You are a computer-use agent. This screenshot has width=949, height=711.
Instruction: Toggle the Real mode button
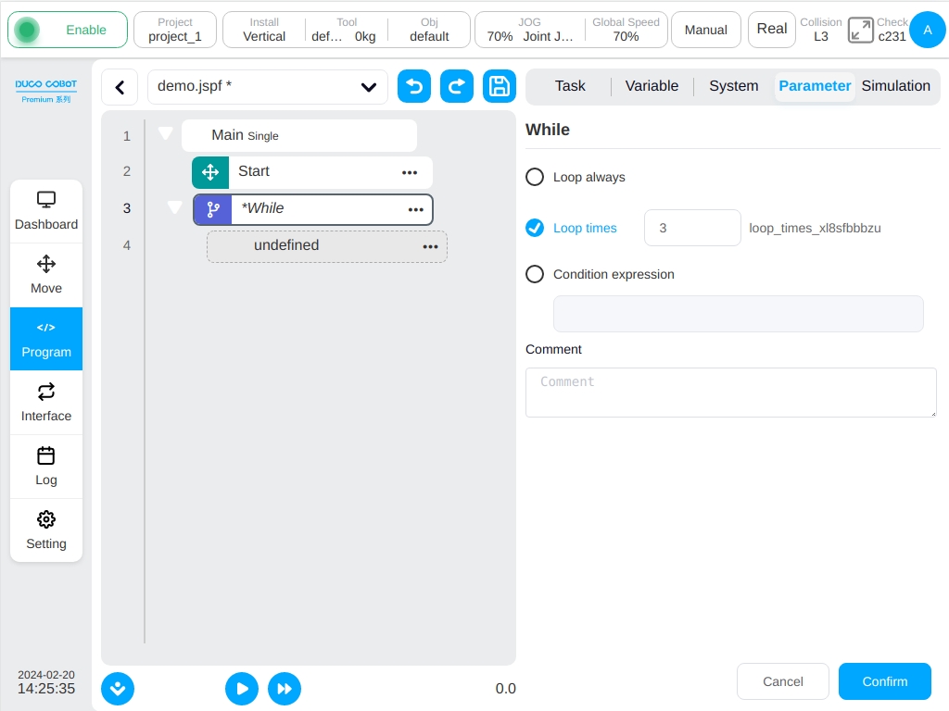click(x=772, y=30)
